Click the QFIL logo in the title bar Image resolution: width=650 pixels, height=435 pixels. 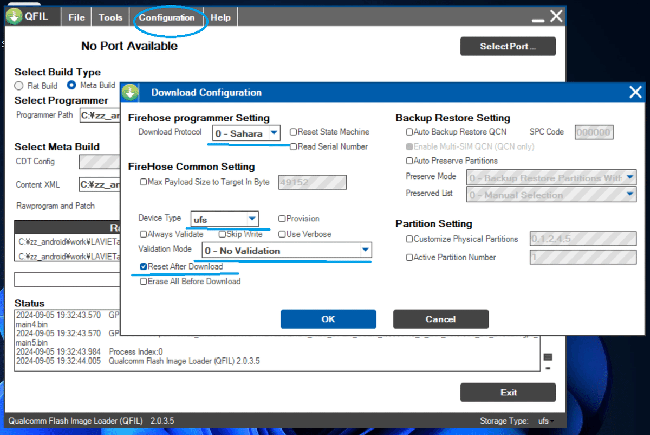(x=13, y=16)
